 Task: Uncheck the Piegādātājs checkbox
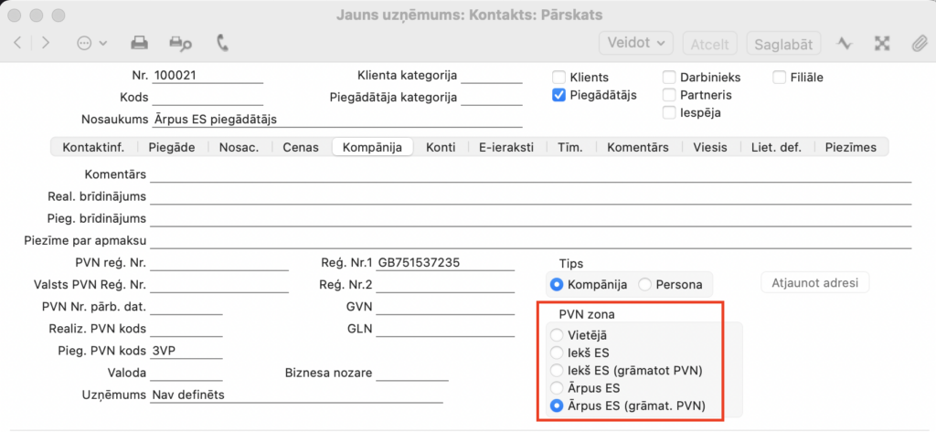pyautogui.click(x=559, y=95)
